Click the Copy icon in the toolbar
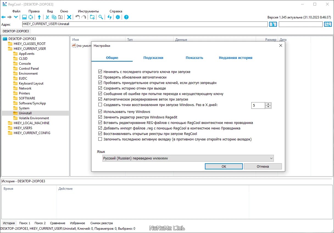334x233 pixels. click(54, 17)
